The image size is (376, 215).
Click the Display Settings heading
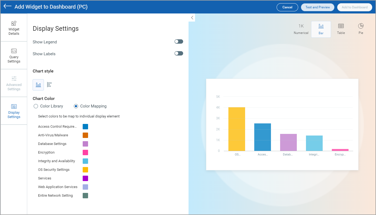pyautogui.click(x=55, y=29)
